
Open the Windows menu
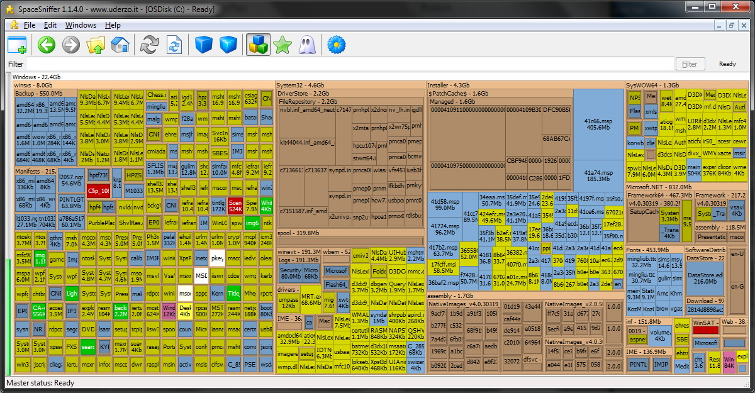tap(81, 25)
